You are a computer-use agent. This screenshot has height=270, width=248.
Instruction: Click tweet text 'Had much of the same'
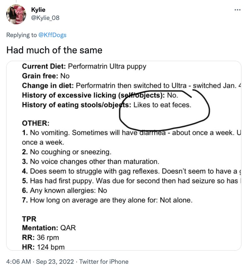[54, 50]
